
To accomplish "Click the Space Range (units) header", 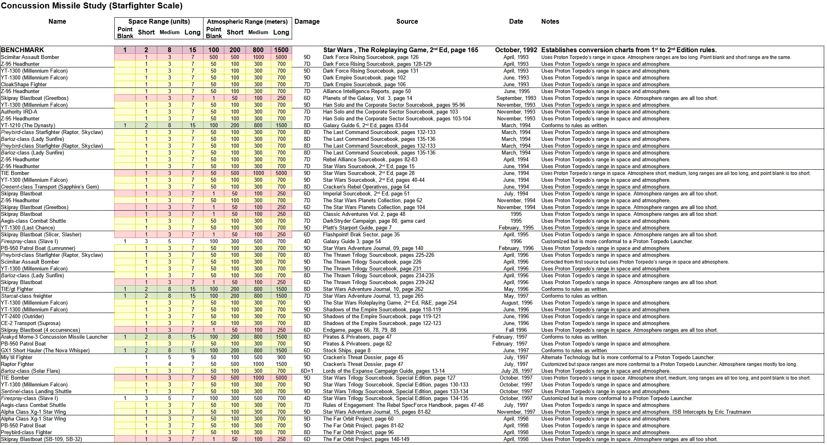I will pos(159,21).
